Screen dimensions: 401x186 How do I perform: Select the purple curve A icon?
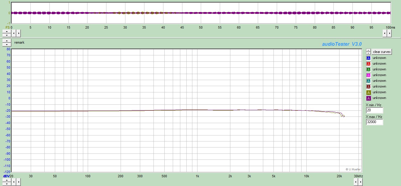coord(368,98)
